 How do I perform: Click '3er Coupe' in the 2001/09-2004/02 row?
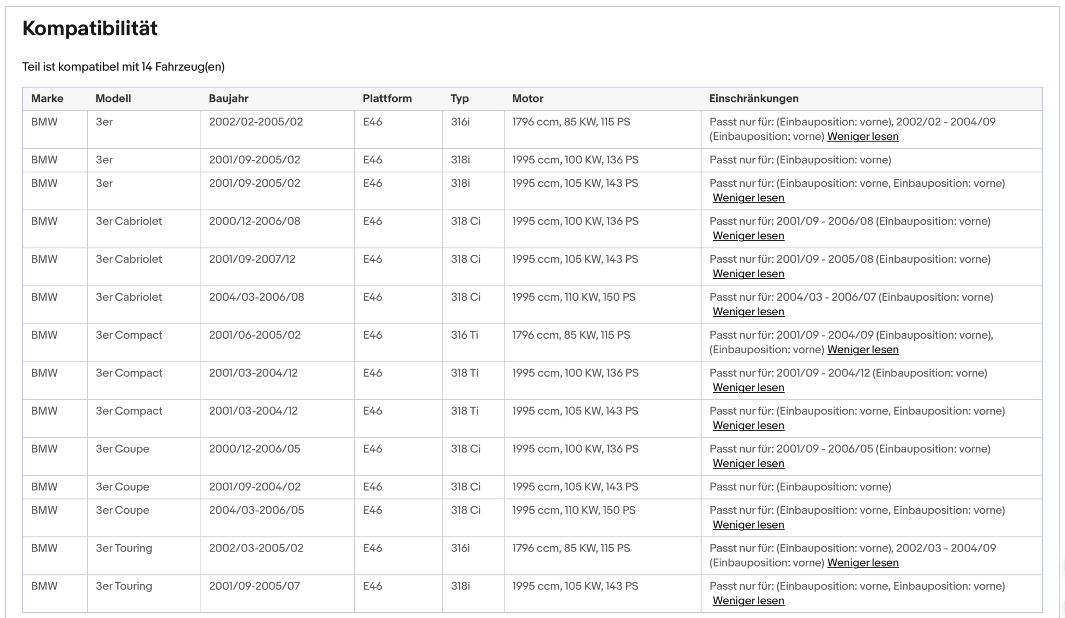[122, 487]
